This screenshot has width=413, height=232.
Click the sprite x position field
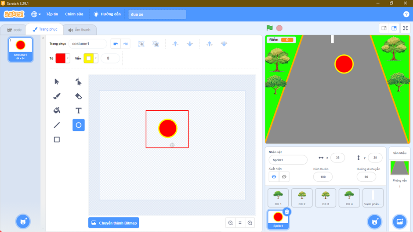tap(337, 158)
